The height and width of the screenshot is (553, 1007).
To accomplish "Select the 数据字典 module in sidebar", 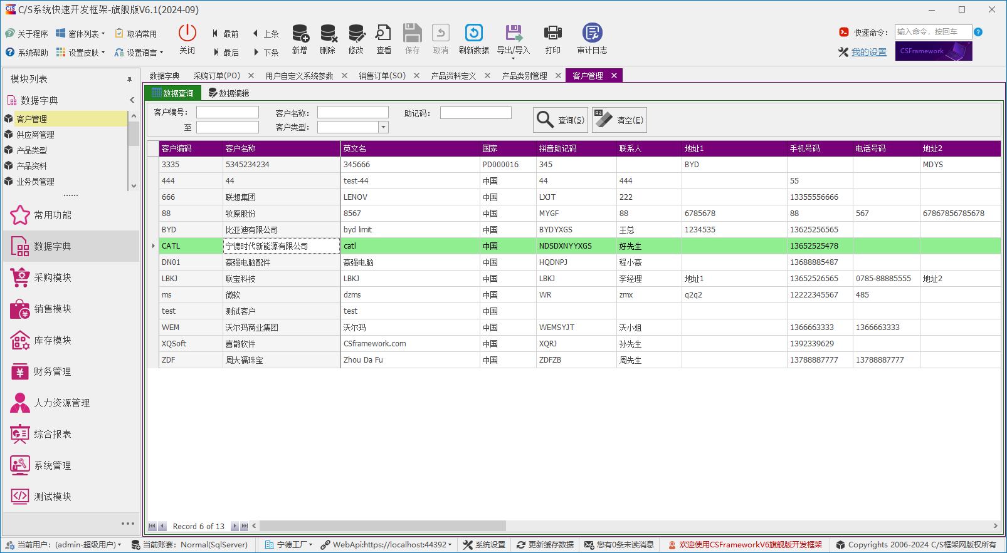I will (x=71, y=246).
